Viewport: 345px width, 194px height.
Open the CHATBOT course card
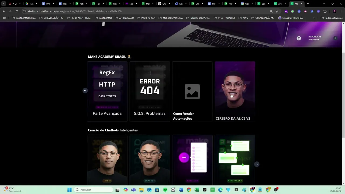[150, 160]
